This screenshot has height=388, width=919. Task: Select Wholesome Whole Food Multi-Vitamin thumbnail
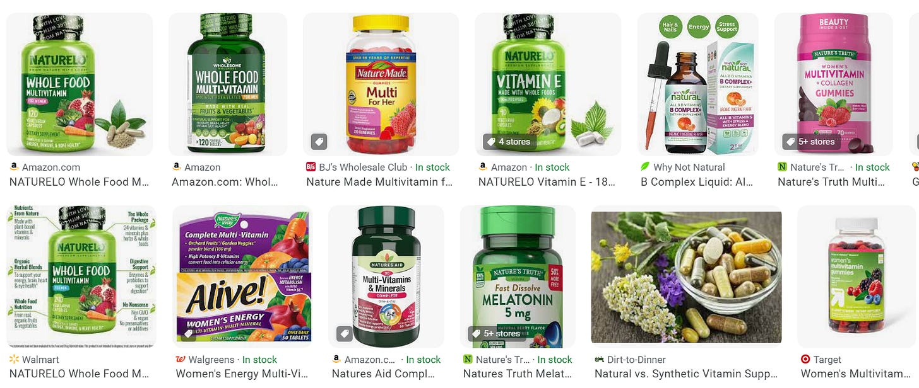pos(227,84)
